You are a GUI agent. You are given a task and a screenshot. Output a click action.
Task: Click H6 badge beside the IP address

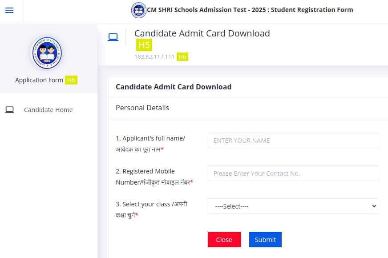pos(182,56)
